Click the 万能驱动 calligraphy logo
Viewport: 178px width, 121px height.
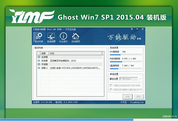click(124, 37)
